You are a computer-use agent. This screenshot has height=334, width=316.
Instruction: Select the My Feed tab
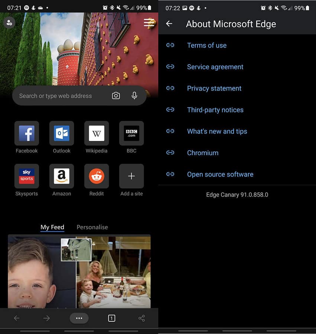coord(52,227)
